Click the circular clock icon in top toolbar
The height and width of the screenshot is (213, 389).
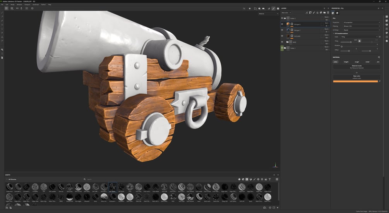click(x=32, y=8)
